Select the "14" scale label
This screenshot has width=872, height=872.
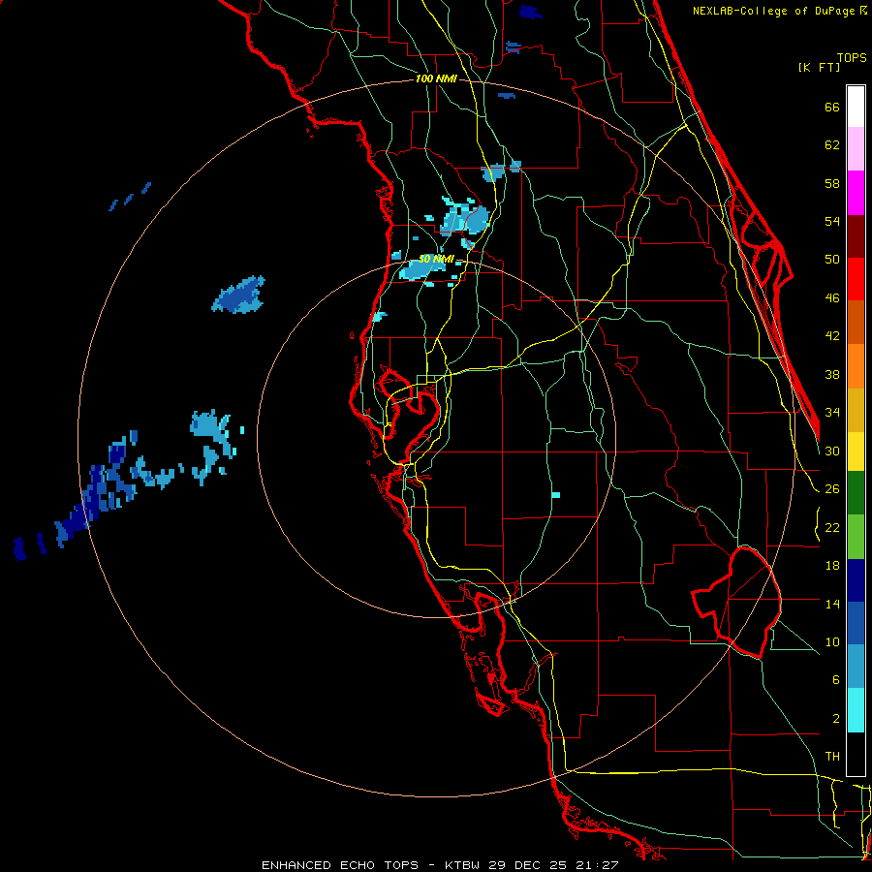[832, 604]
